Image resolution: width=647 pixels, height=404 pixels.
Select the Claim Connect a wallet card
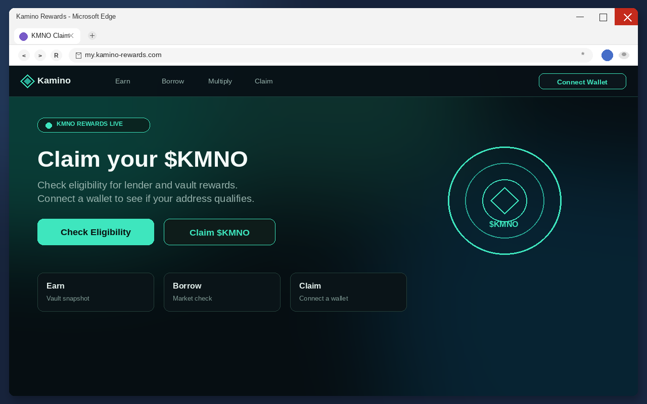pyautogui.click(x=348, y=292)
